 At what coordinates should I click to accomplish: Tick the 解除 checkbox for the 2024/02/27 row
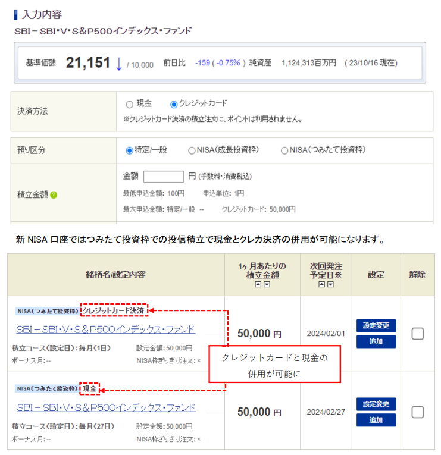pos(417,412)
